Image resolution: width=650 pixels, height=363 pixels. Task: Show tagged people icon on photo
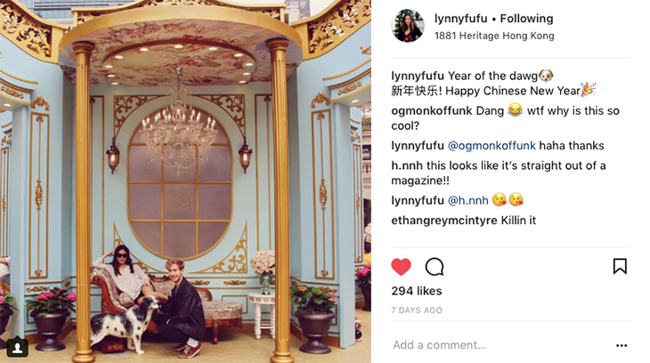tap(17, 347)
